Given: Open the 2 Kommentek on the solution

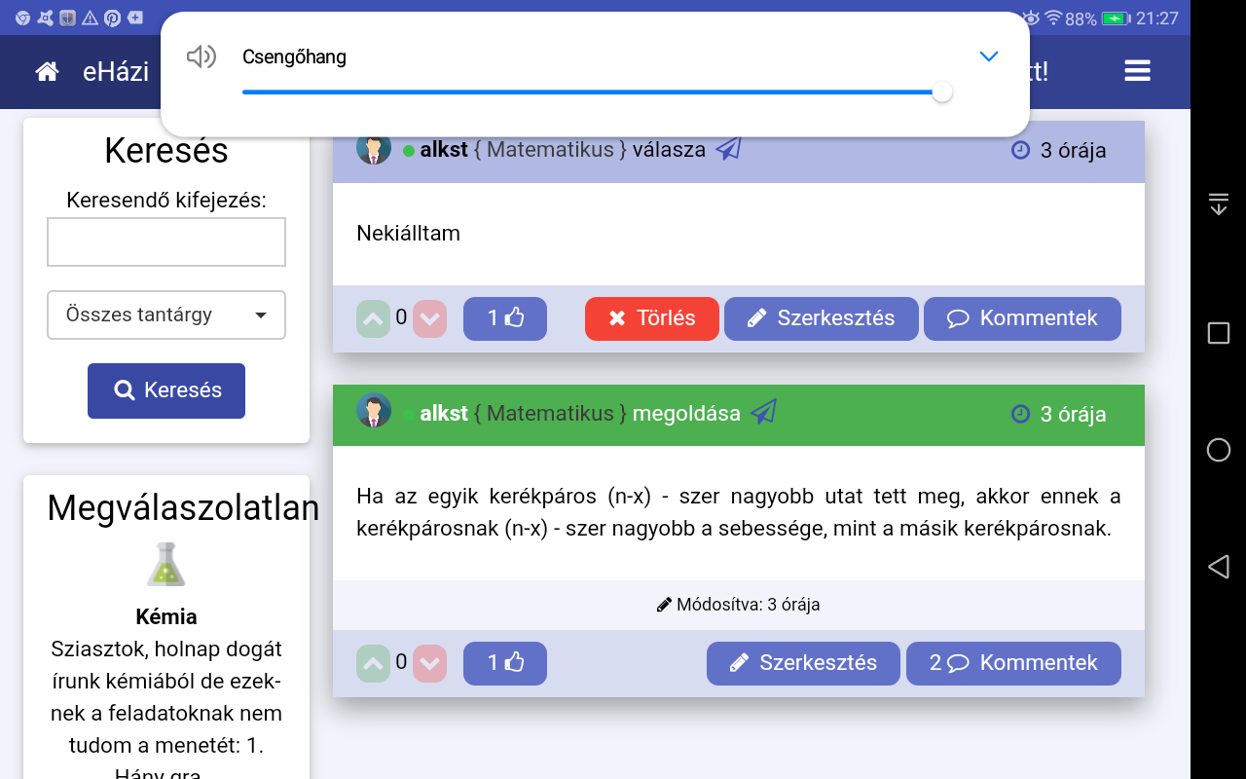Looking at the screenshot, I should pos(1013,663).
